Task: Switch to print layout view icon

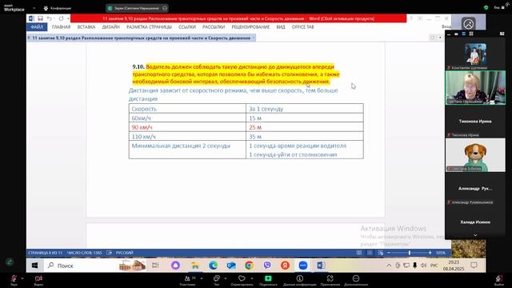Action: 370,253
